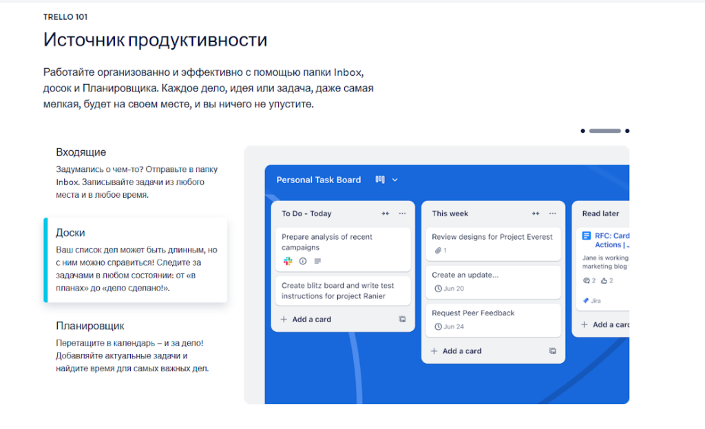Click the To Do - Today list title

coord(306,213)
